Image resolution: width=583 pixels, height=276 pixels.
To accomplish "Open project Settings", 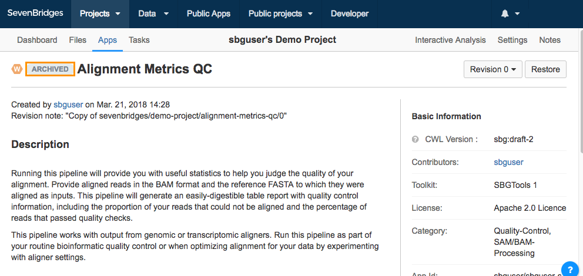I will 512,40.
